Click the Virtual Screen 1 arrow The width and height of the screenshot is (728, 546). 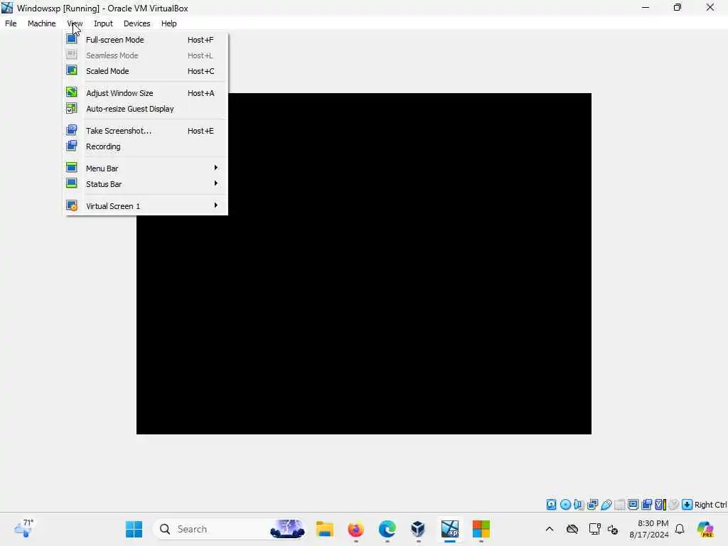point(216,205)
